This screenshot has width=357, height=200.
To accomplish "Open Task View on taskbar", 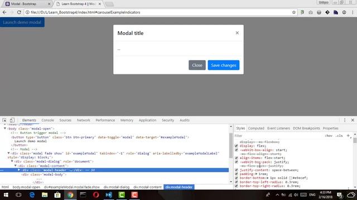I will click(18, 195).
